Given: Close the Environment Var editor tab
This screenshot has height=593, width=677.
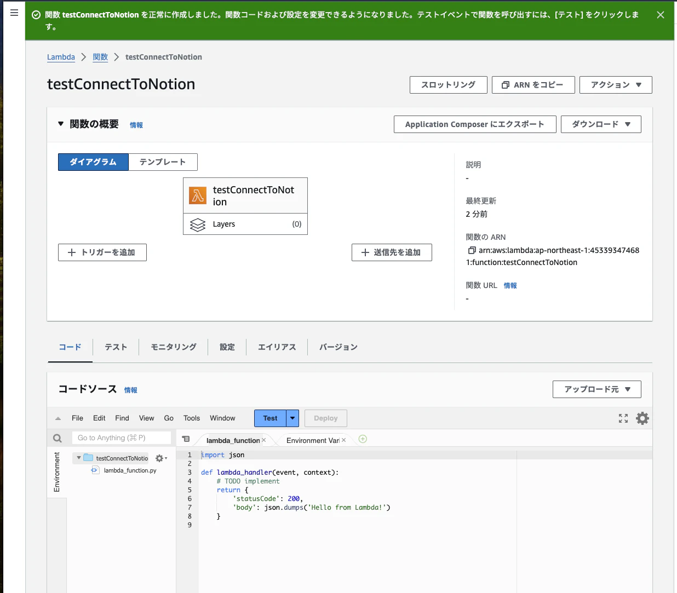Looking at the screenshot, I should coord(344,440).
